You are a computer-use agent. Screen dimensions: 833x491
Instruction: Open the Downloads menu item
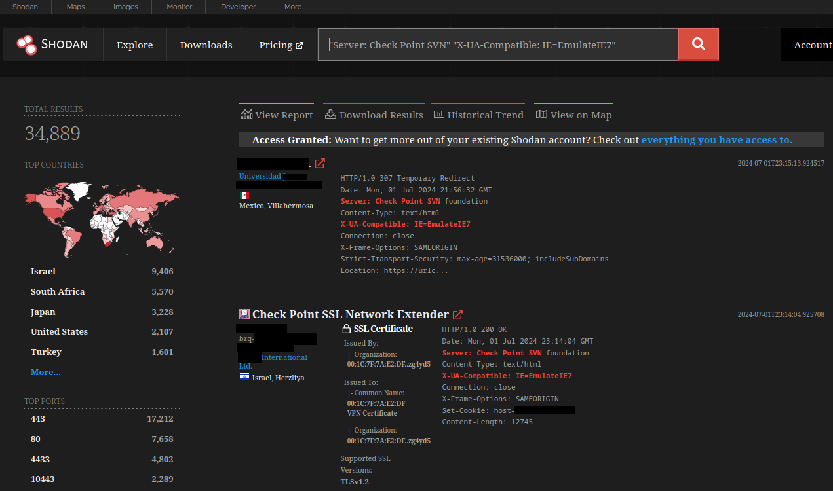pos(206,45)
